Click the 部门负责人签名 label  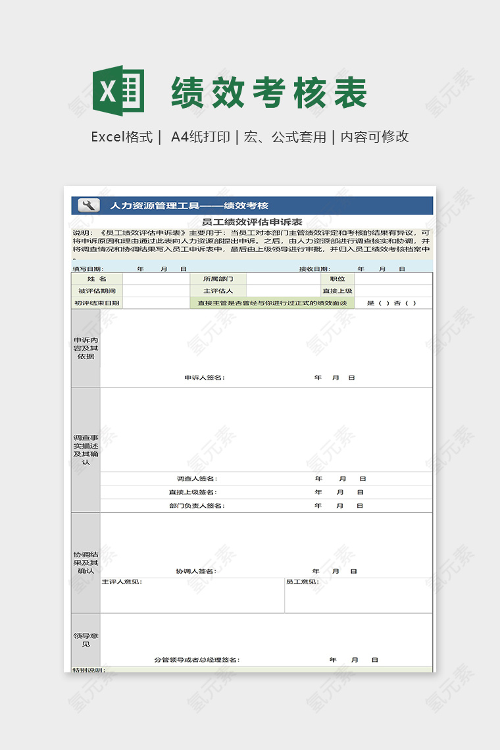coord(197,505)
